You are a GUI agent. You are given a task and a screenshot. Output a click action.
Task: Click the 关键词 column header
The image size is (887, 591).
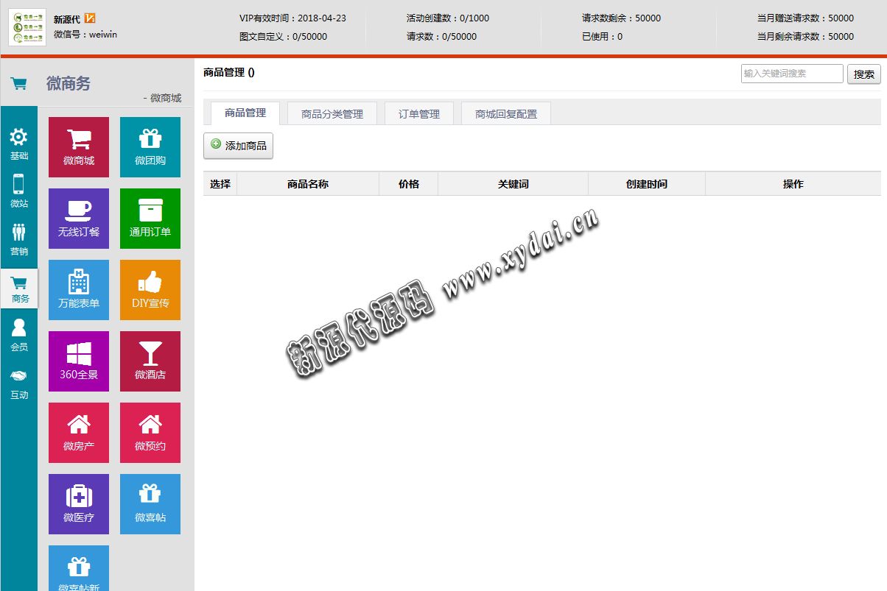513,184
